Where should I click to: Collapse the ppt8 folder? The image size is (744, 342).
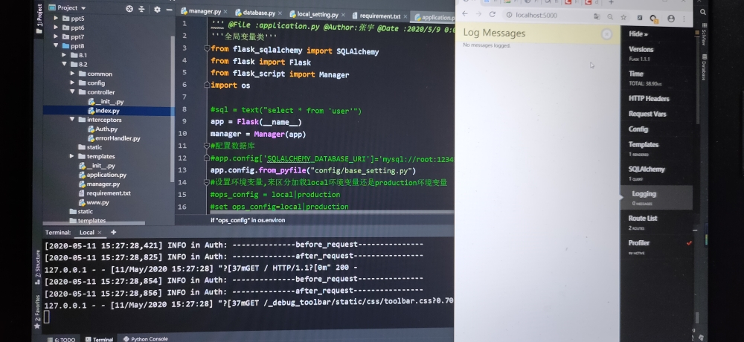click(x=56, y=46)
